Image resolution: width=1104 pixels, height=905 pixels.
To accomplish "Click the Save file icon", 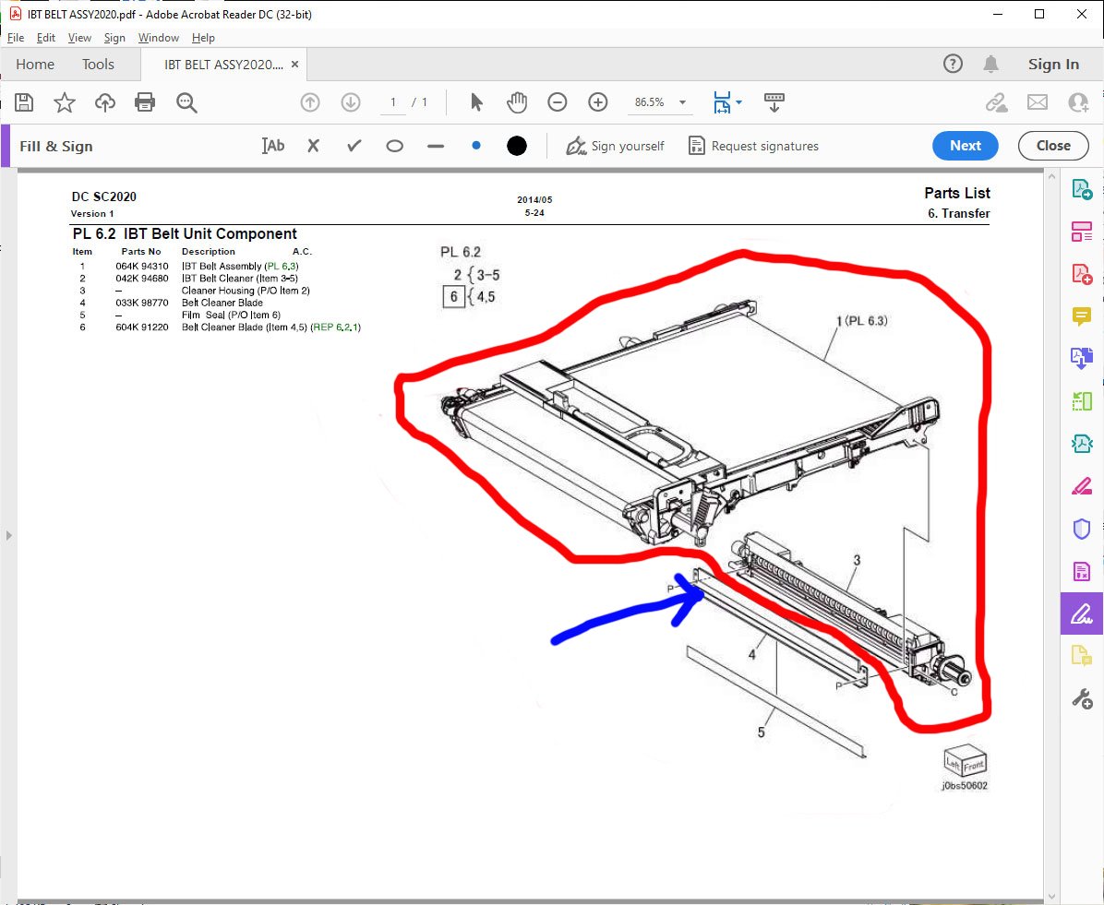I will 24,102.
